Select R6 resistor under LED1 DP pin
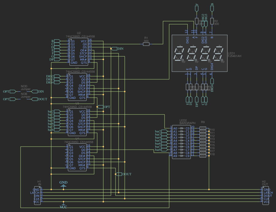276x212 pixels. coord(197,87)
